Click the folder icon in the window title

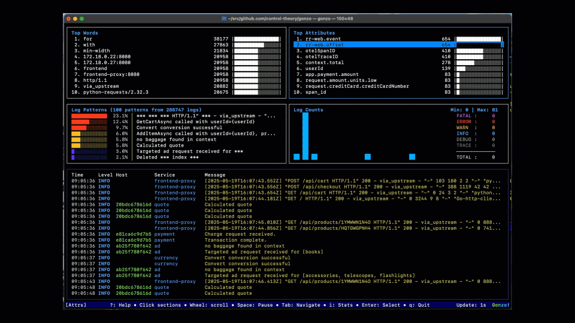point(224,19)
